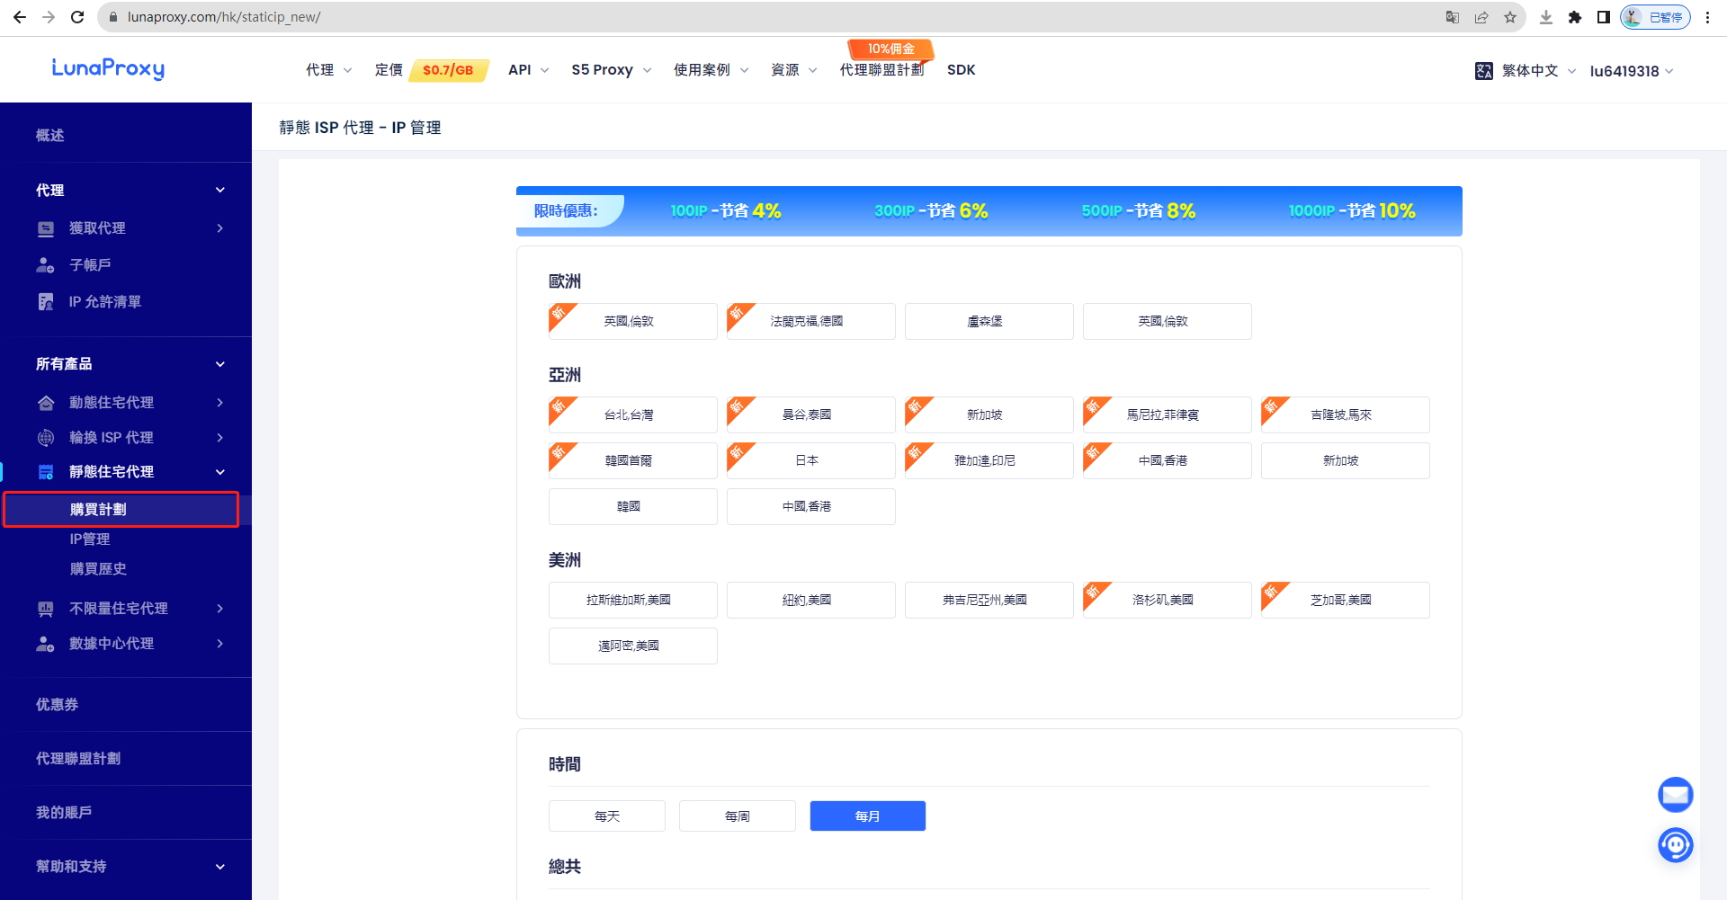Click the browser address bar URL
Viewport: 1727px width, 900px height.
[x=224, y=17]
